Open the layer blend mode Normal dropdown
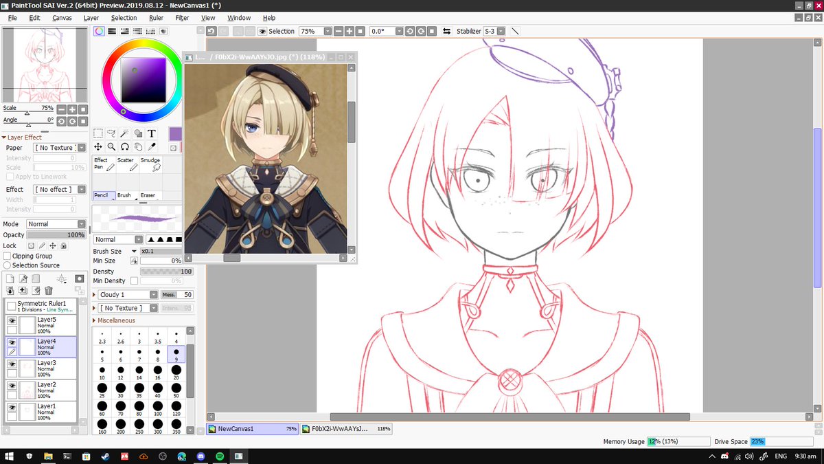Screen dimensions: 824x464 point(56,223)
